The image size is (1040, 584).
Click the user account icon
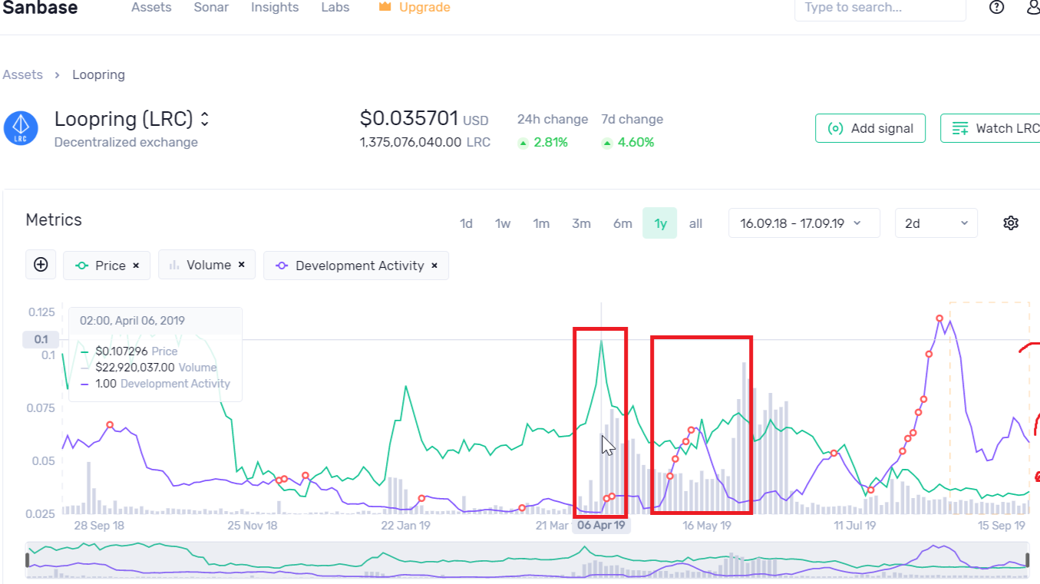(x=1034, y=8)
